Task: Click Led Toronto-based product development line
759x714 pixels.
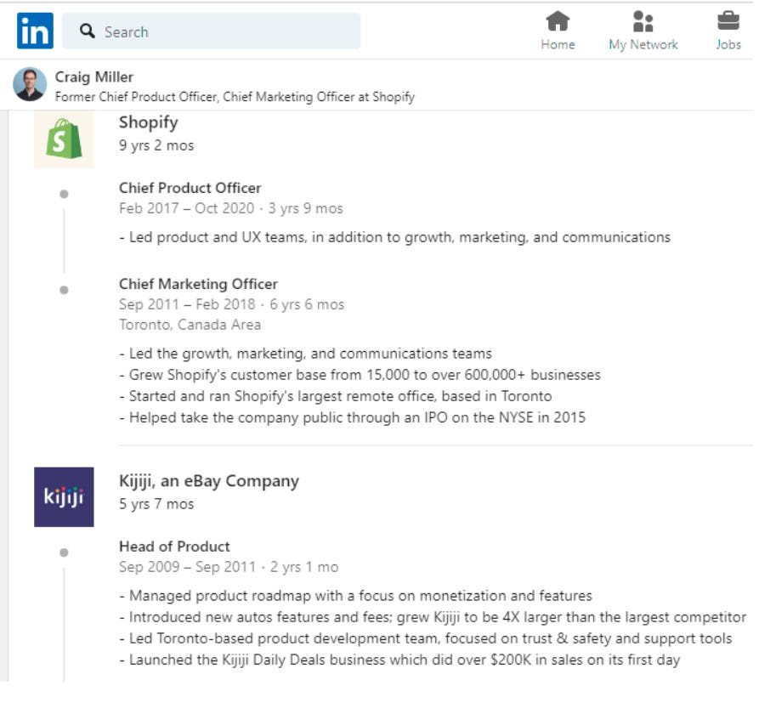Action: pyautogui.click(x=426, y=638)
